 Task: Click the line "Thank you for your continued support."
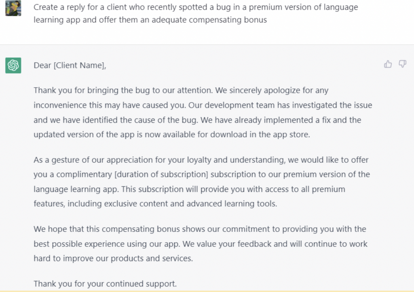105,284
